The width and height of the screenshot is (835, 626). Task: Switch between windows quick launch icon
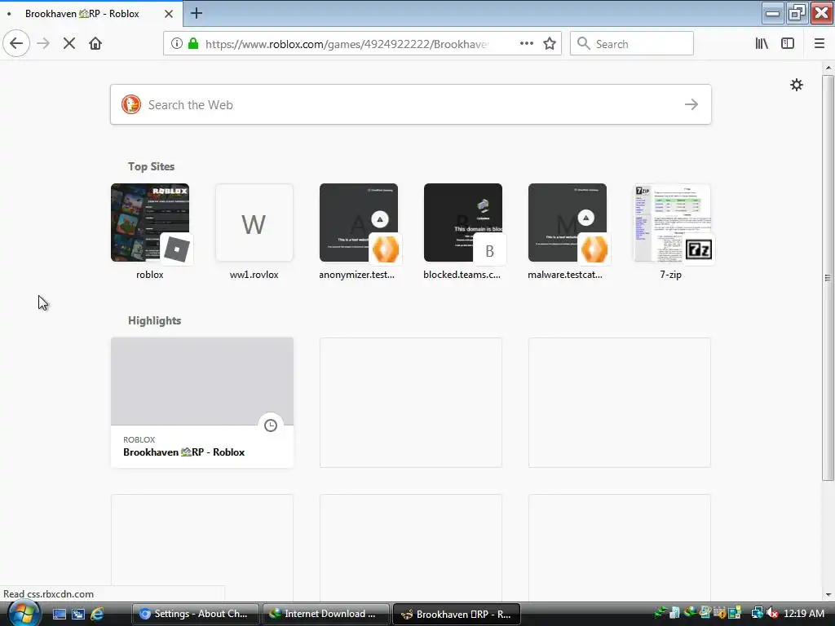[77, 614]
